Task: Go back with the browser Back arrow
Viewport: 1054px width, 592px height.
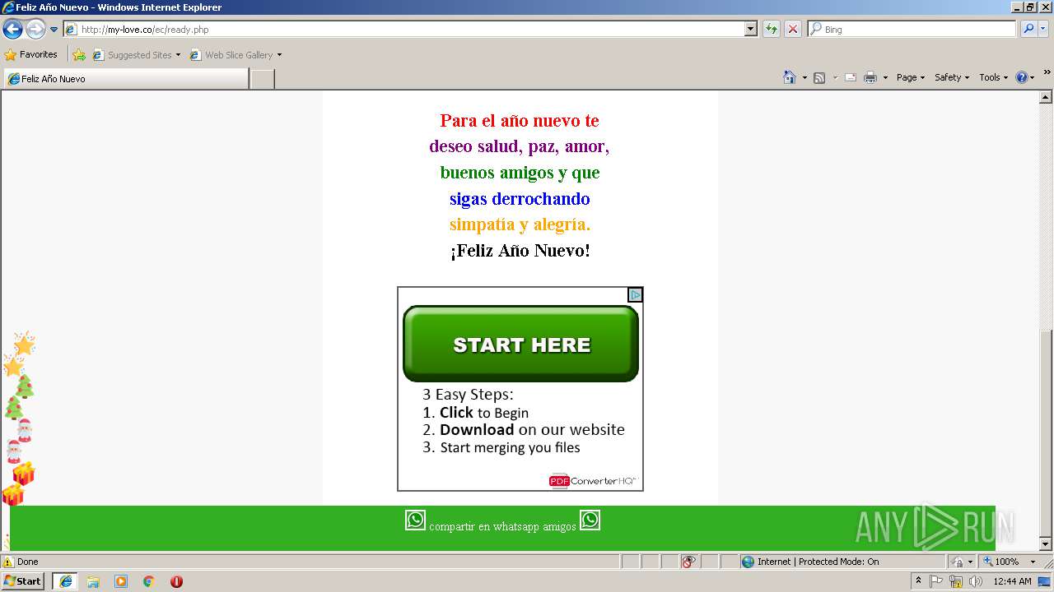Action: tap(12, 30)
